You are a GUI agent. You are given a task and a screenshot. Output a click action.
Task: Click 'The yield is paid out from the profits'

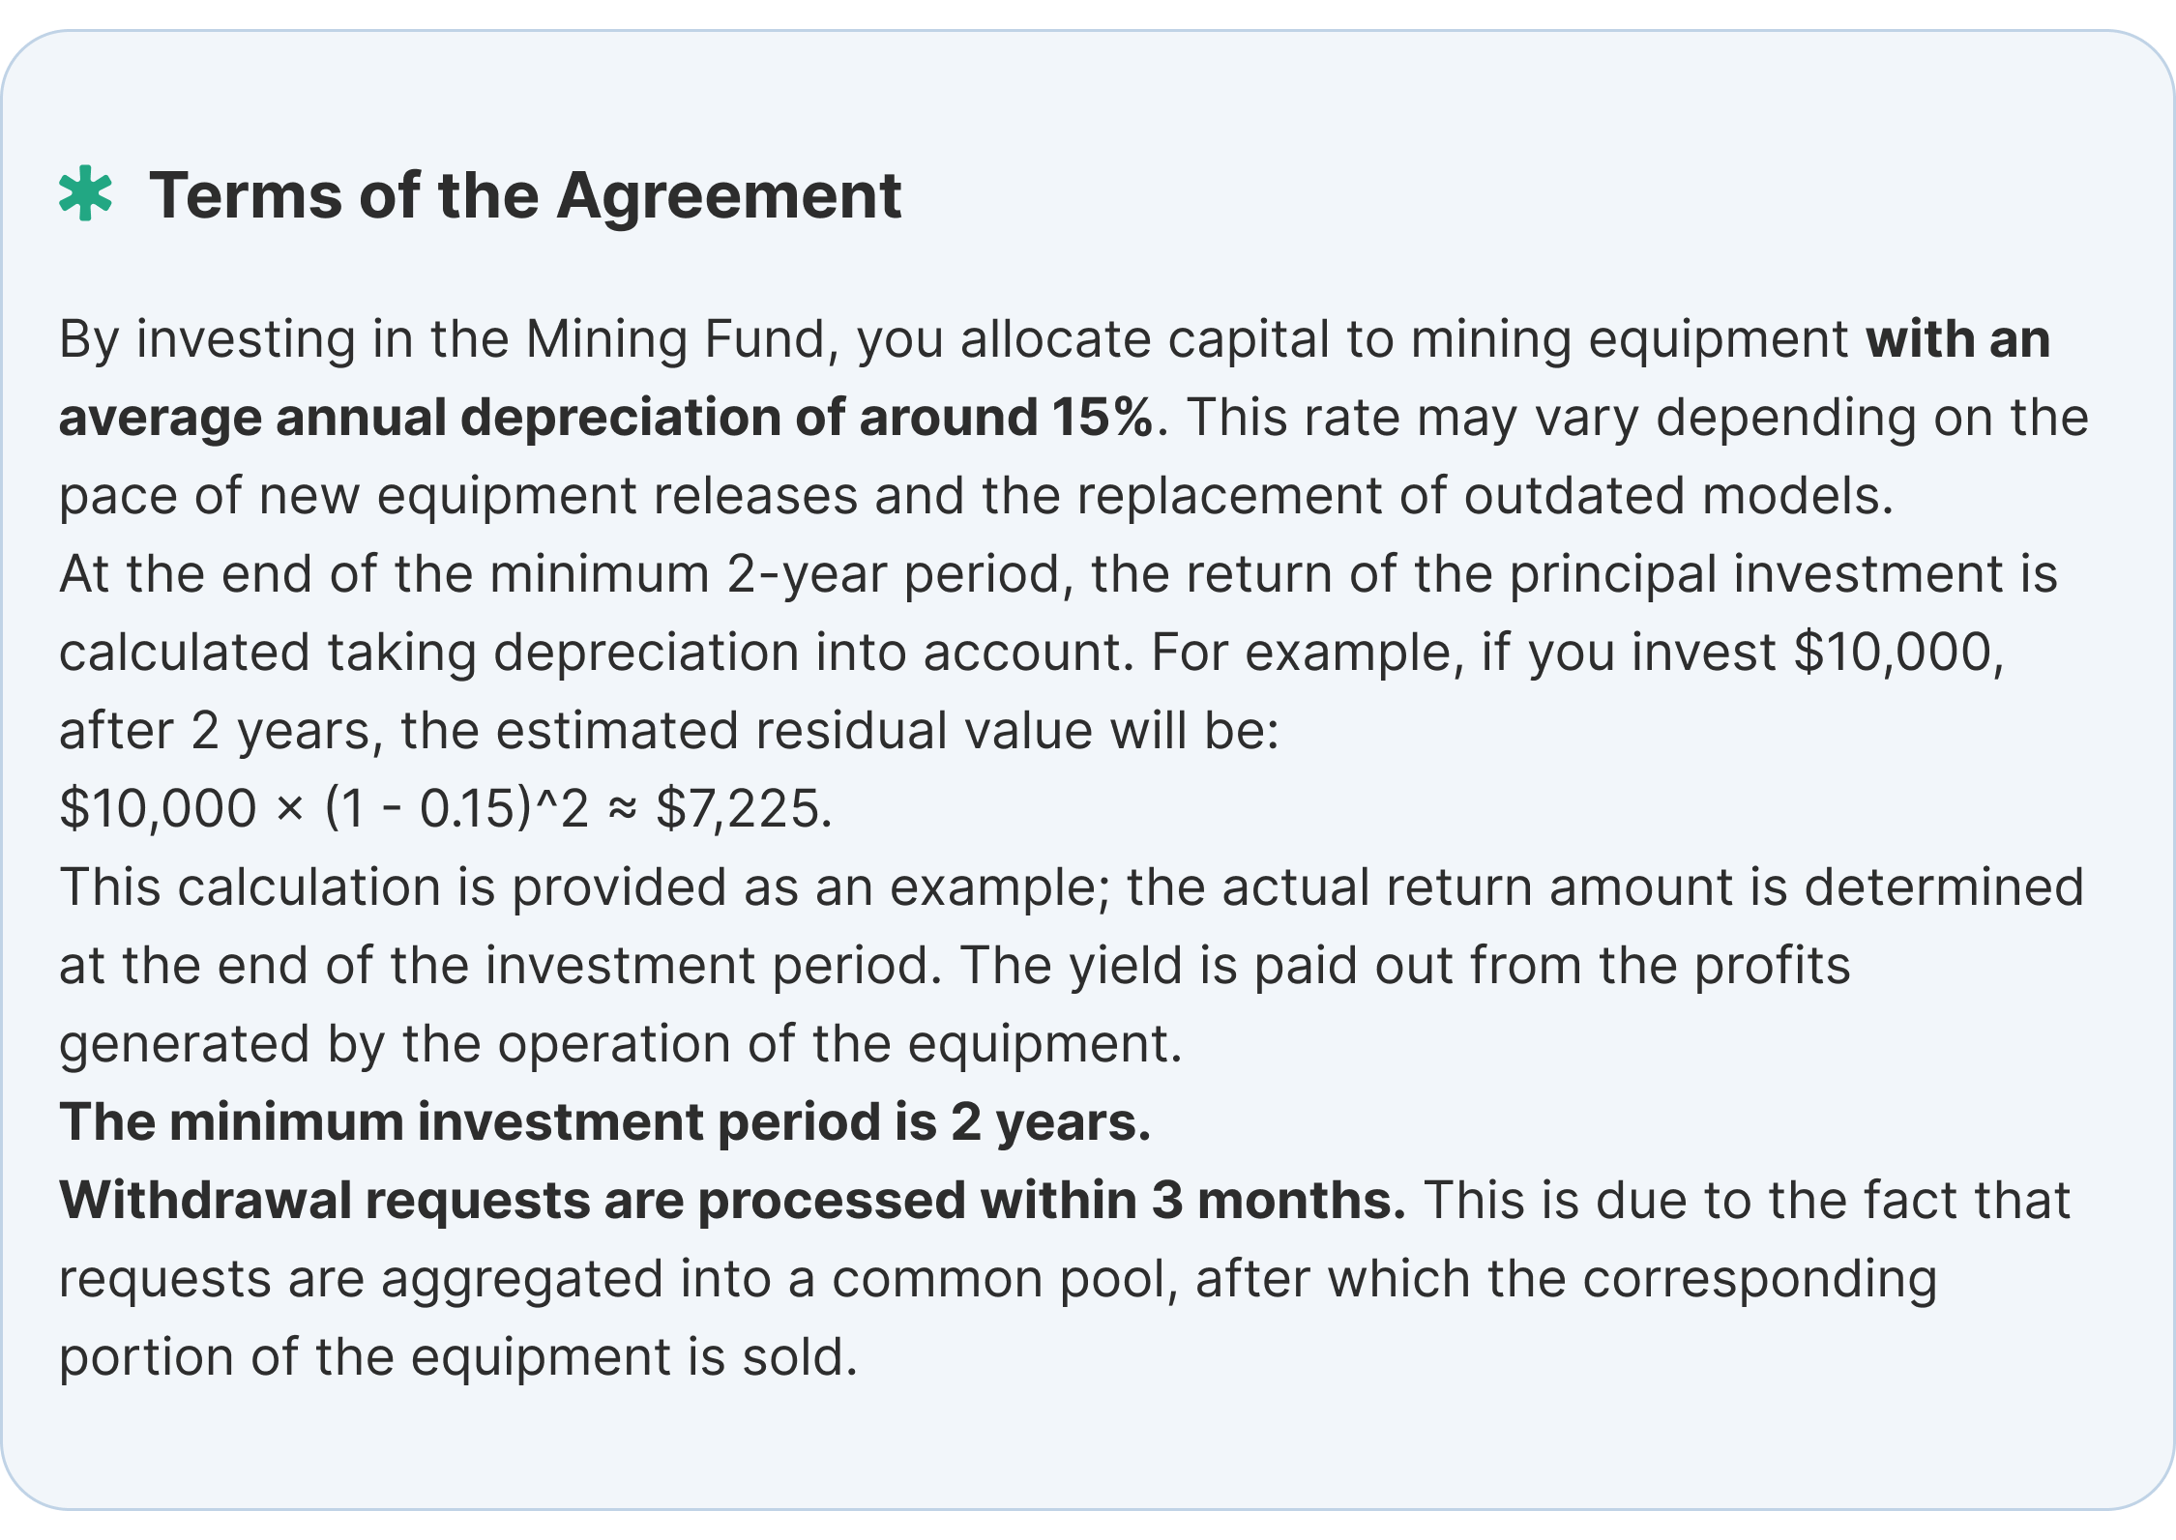coord(1404,966)
